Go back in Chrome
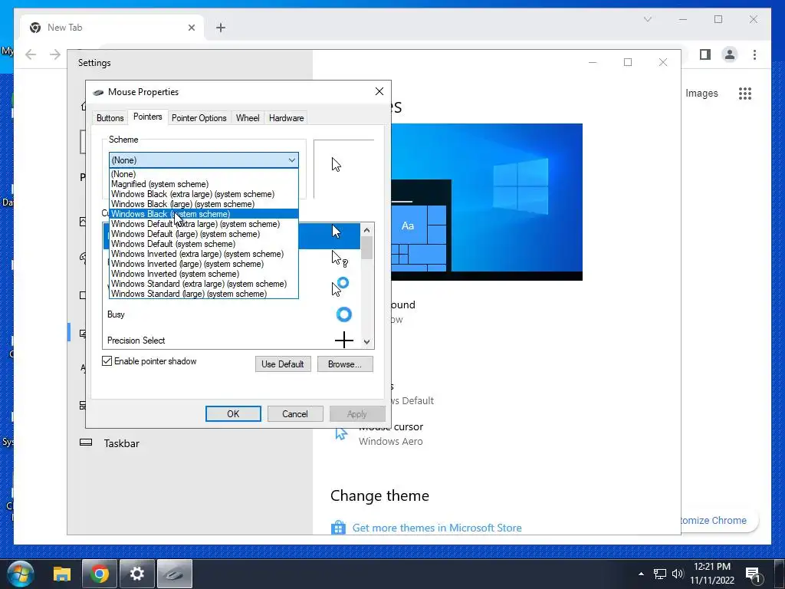785x589 pixels. (x=31, y=54)
